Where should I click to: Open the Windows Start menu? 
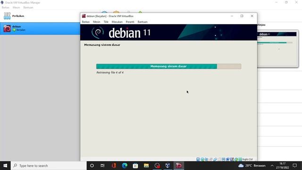5,166
